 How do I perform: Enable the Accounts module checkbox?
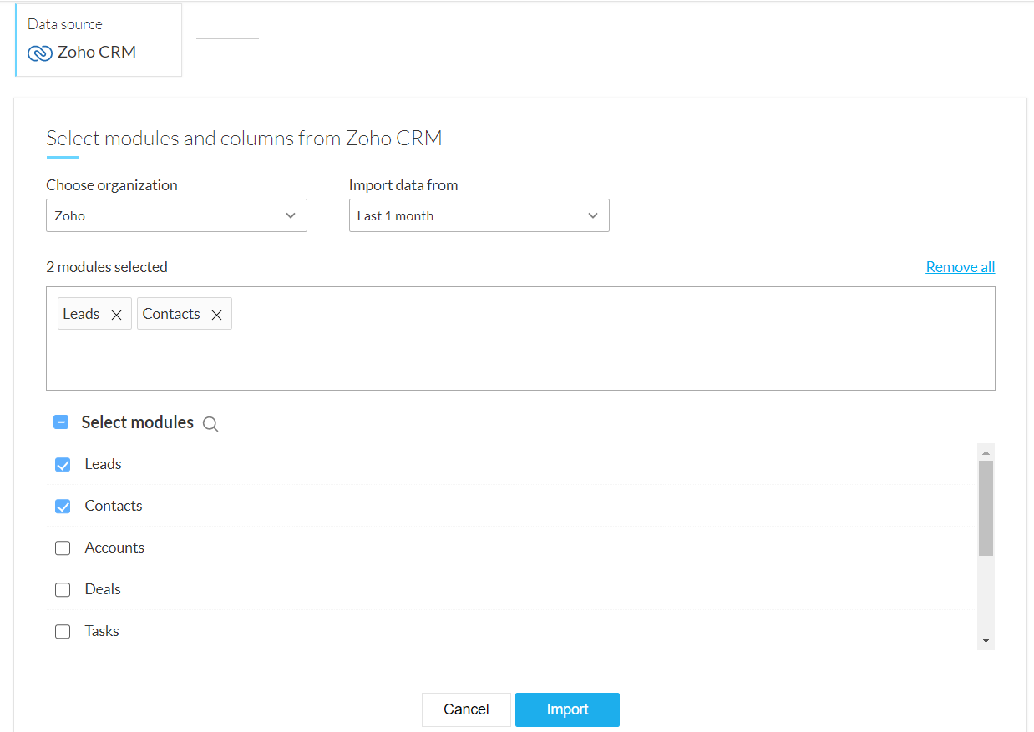[63, 548]
